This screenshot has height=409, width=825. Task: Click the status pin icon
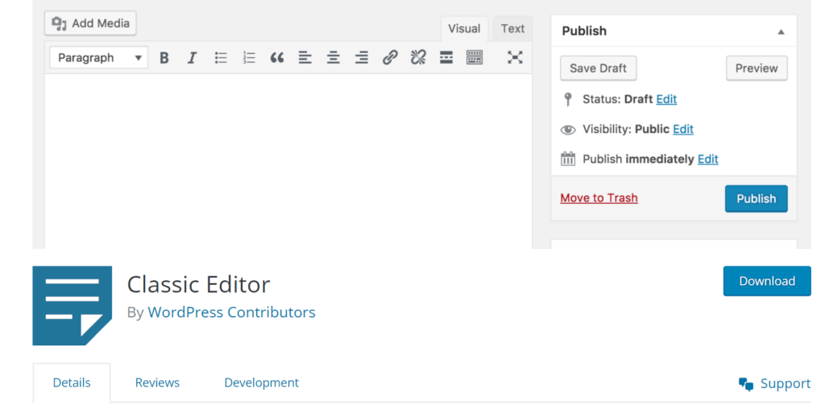(x=567, y=99)
